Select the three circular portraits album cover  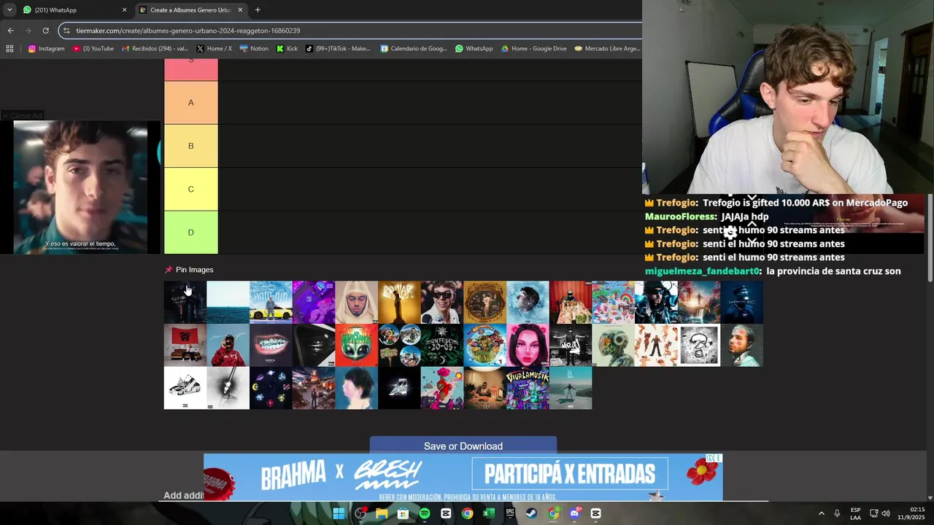point(399,345)
